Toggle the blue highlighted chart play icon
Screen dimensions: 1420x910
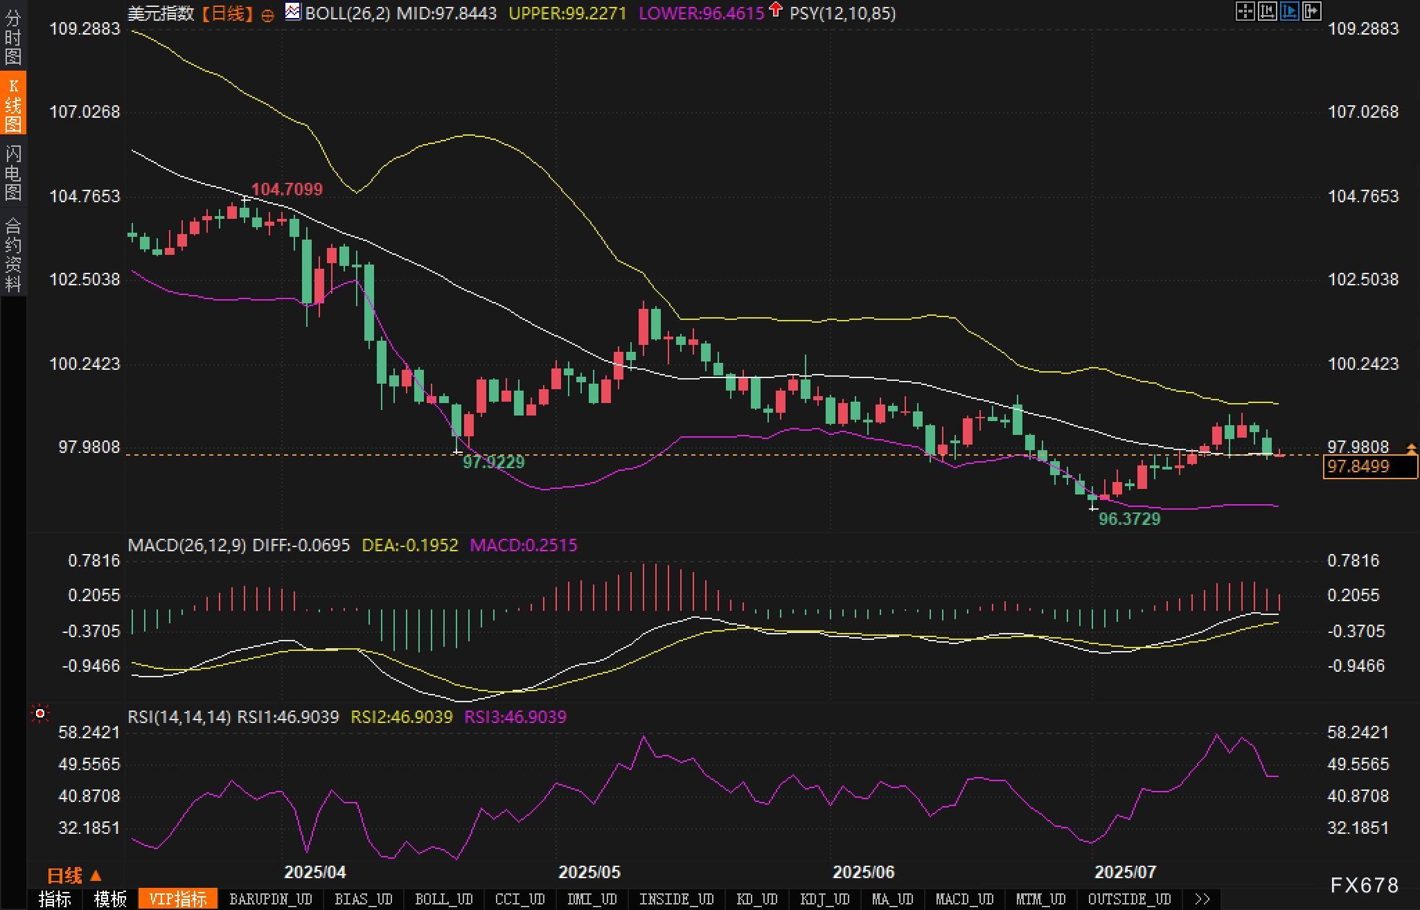[x=1289, y=11]
